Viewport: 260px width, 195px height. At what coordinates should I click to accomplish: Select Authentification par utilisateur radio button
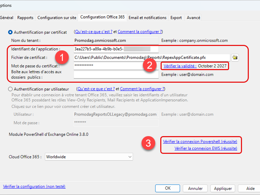coord(10,89)
